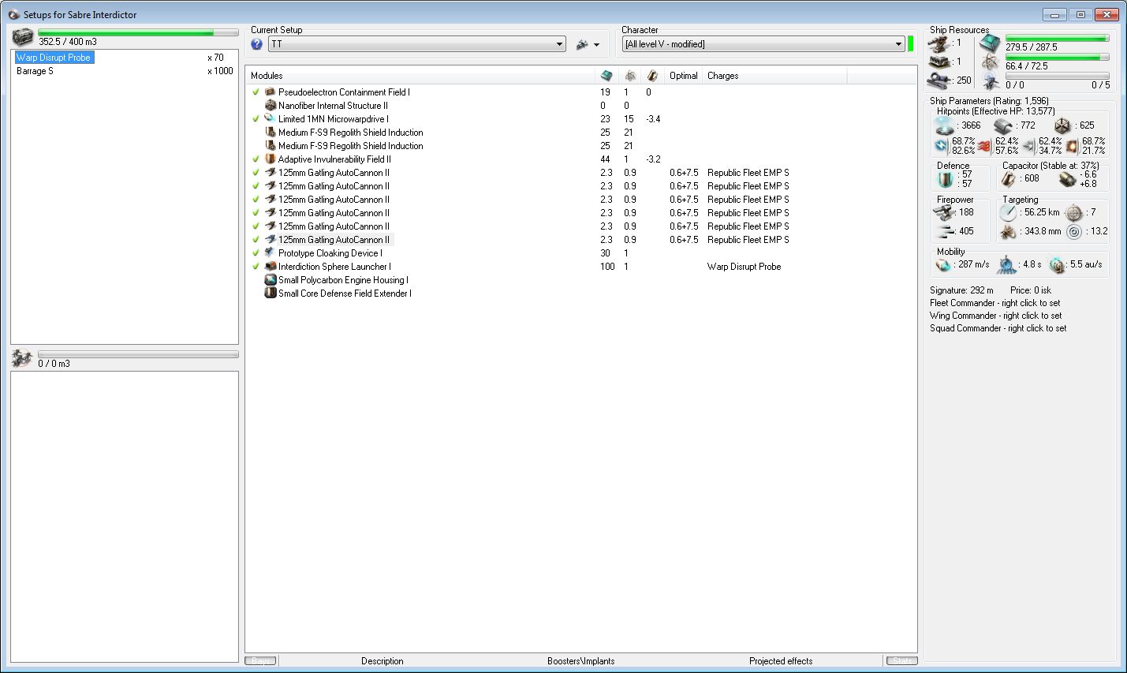Click the turret hardpoints icon in Ship Resources
Image resolution: width=1127 pixels, height=673 pixels.
939,43
